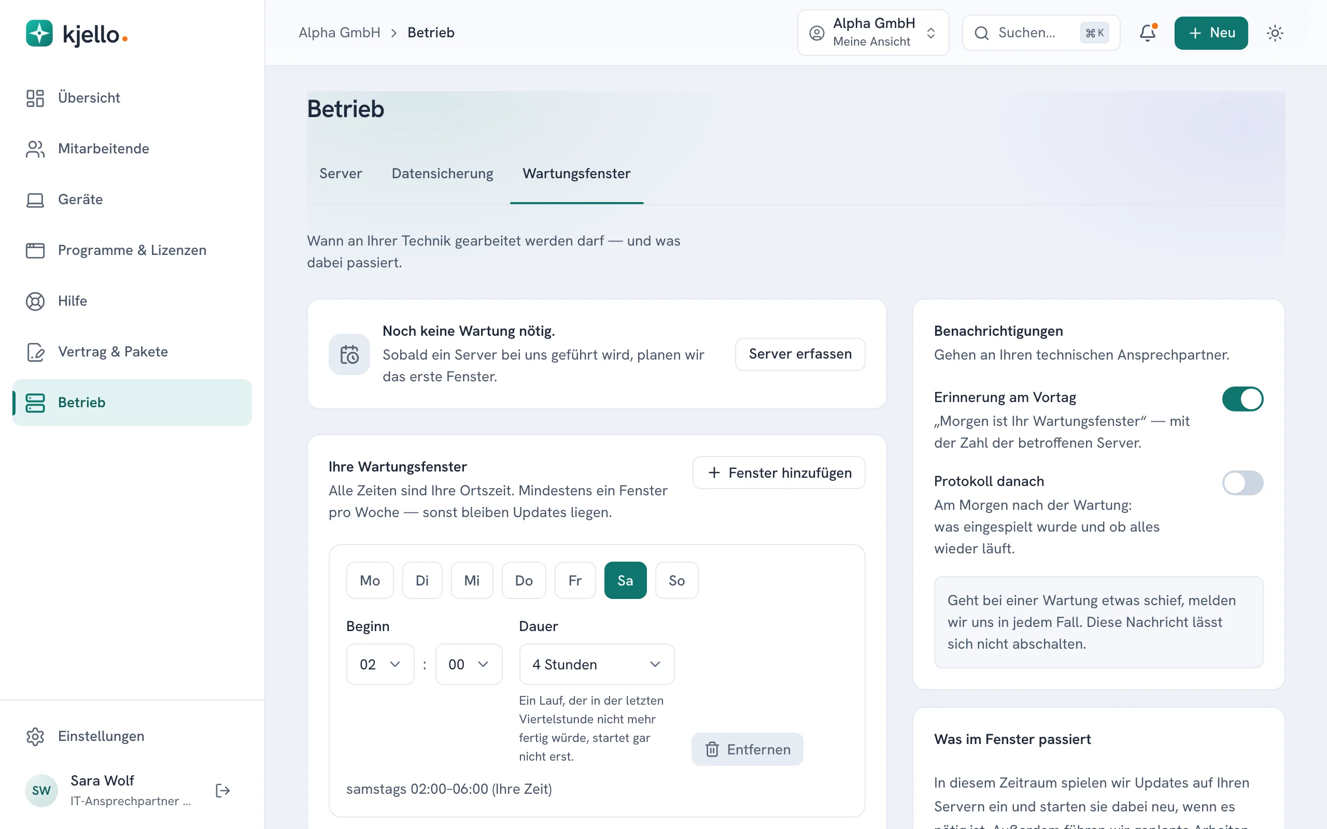Open the Beginn minute dropdown 00
This screenshot has width=1327, height=829.
(469, 664)
